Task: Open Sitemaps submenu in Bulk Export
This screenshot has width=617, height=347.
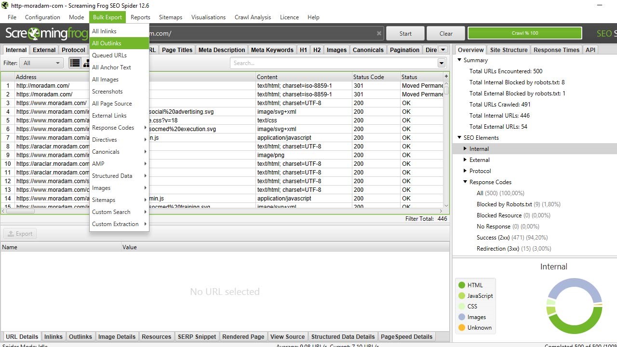Action: [119, 200]
